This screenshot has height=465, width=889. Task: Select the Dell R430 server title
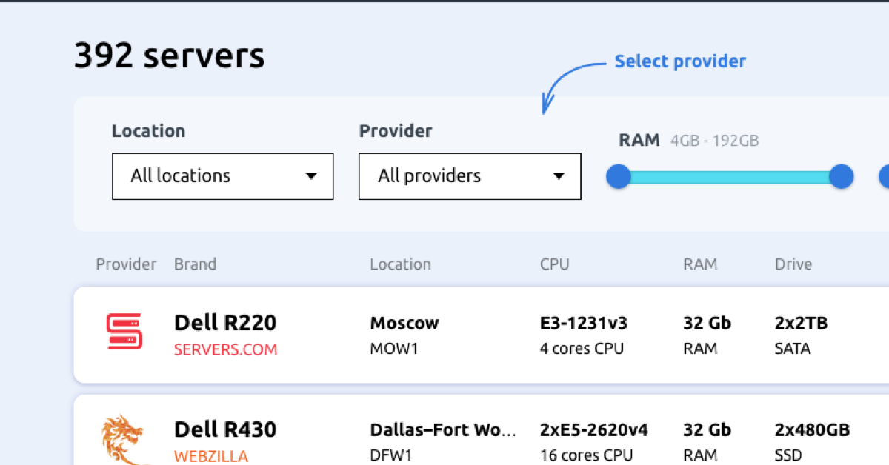tap(225, 429)
